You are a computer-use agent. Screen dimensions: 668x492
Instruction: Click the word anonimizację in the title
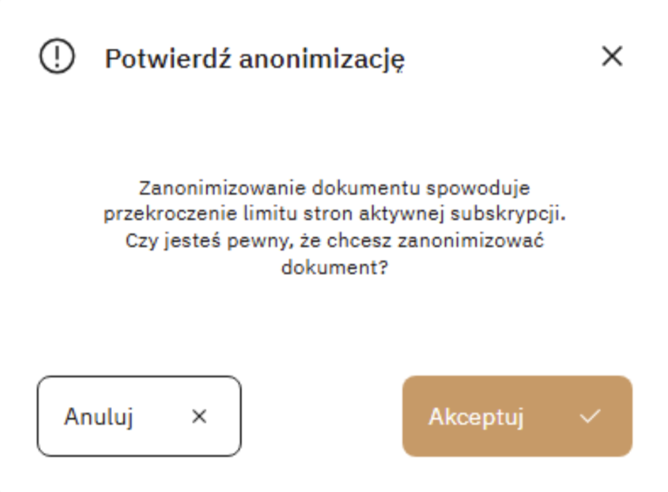pyautogui.click(x=321, y=59)
